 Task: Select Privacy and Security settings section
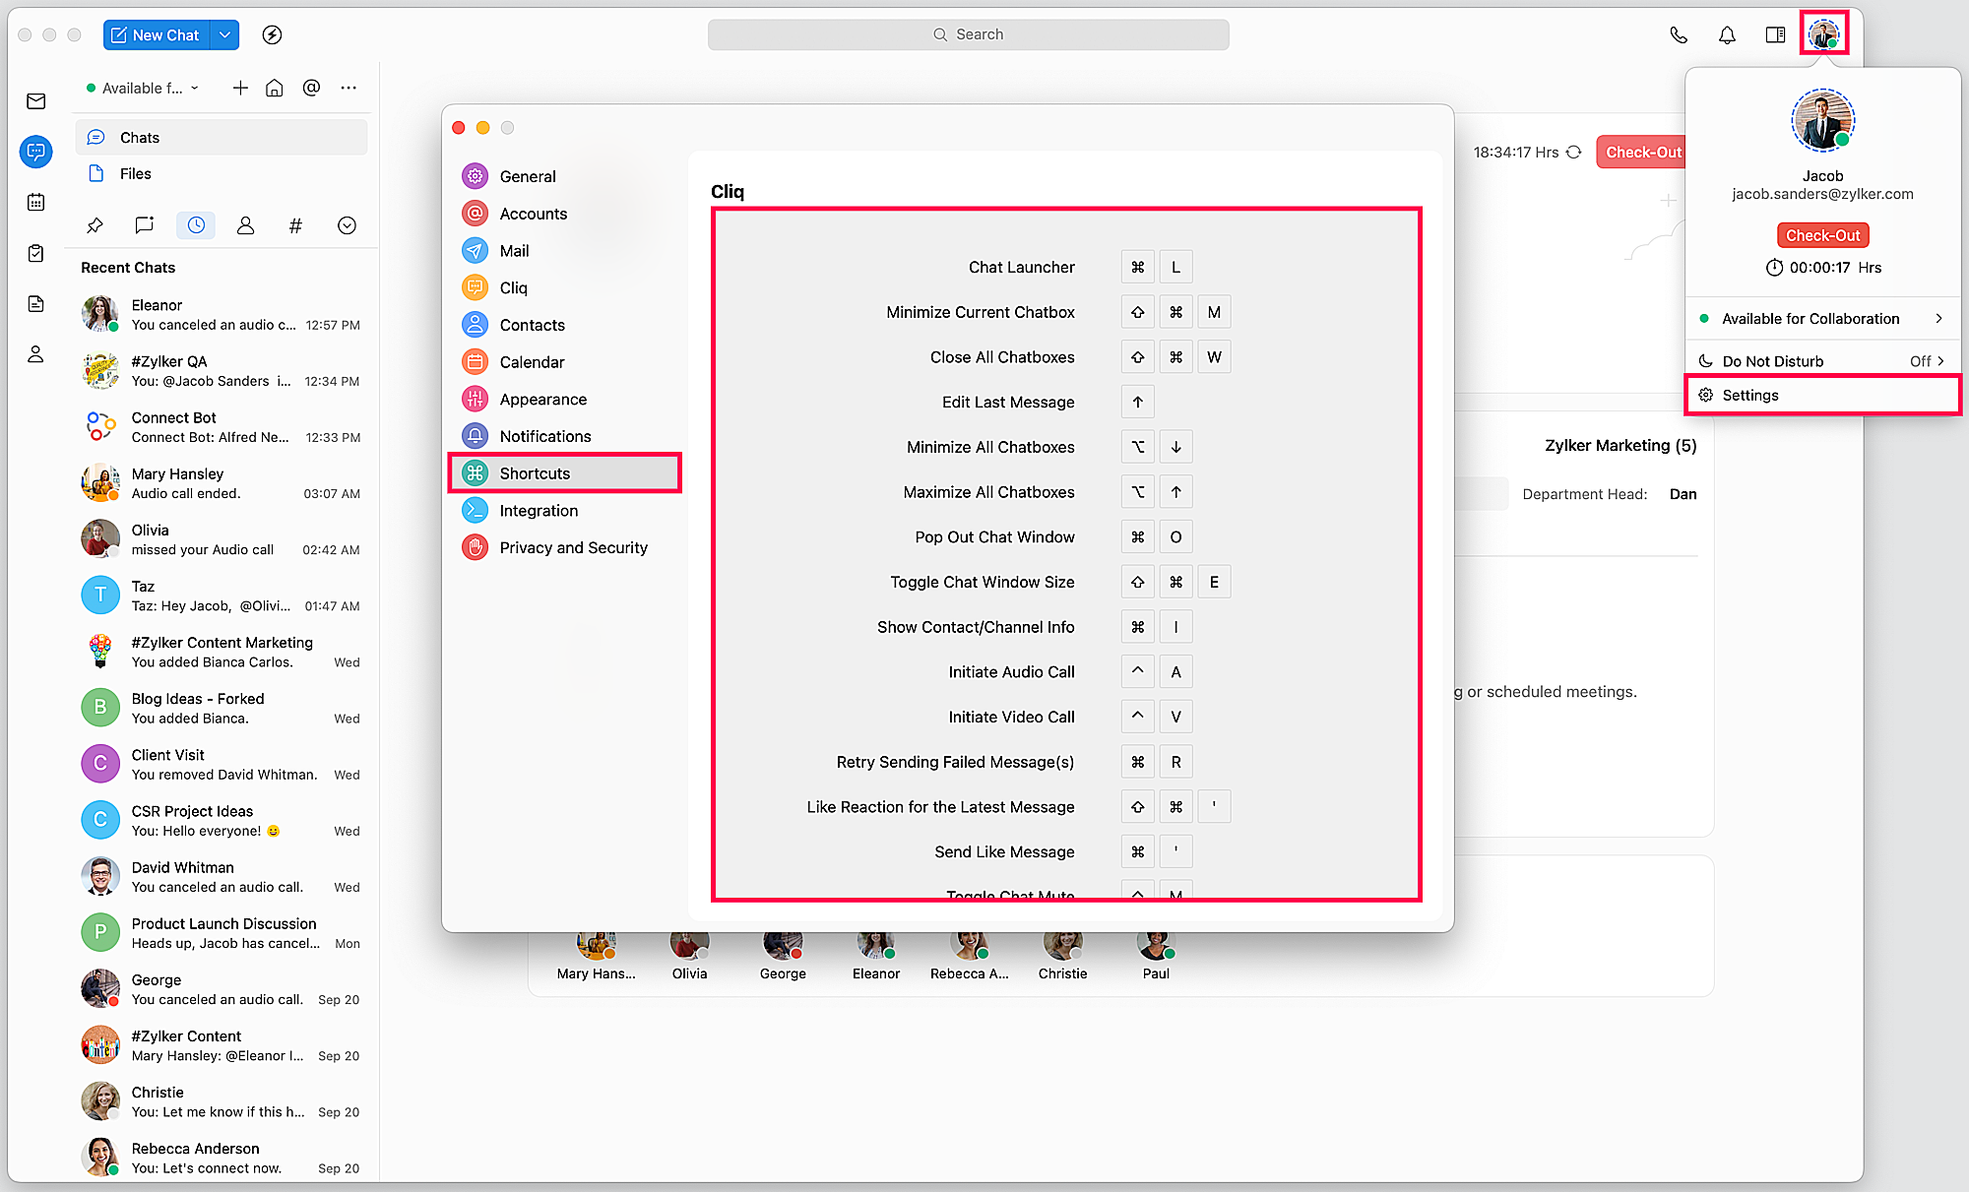(573, 547)
